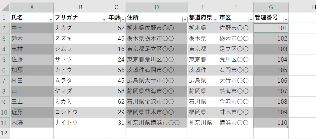This screenshot has width=316, height=139.
Task: Click the フリガナ header cell
Action: tap(80, 18)
